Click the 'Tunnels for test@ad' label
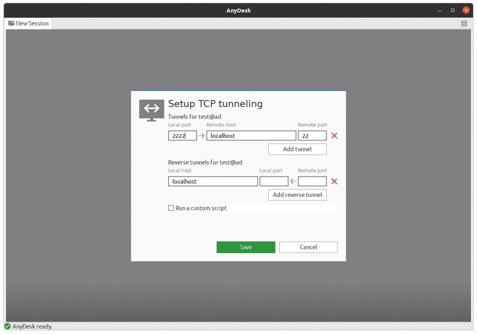Screen dimensions: 477x334 pyautogui.click(x=195, y=117)
